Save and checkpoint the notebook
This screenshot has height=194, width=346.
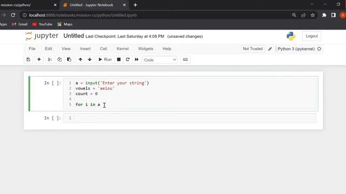(28, 60)
